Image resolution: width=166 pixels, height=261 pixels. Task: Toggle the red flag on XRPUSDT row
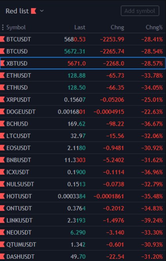point(2,100)
